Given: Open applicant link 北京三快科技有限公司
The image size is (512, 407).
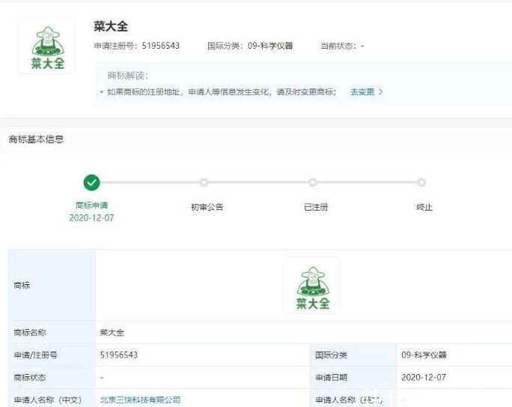Looking at the screenshot, I should click(140, 400).
